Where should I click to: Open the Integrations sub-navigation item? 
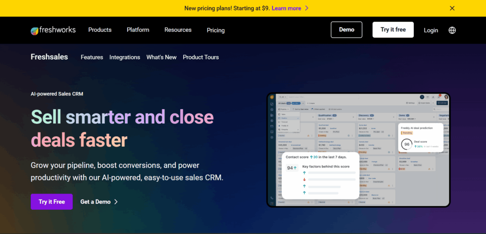click(125, 57)
